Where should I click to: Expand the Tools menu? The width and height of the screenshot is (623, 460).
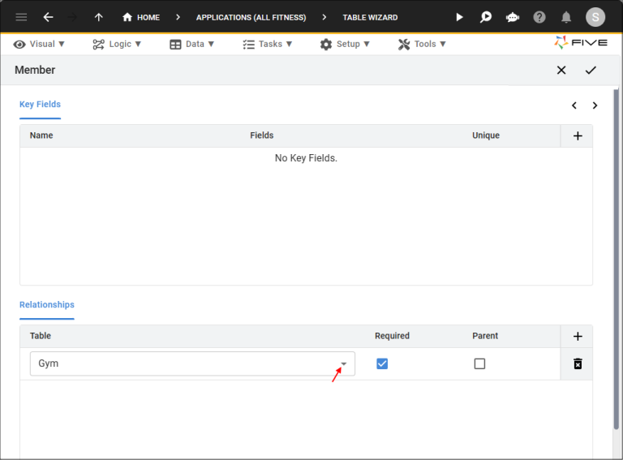coord(422,44)
